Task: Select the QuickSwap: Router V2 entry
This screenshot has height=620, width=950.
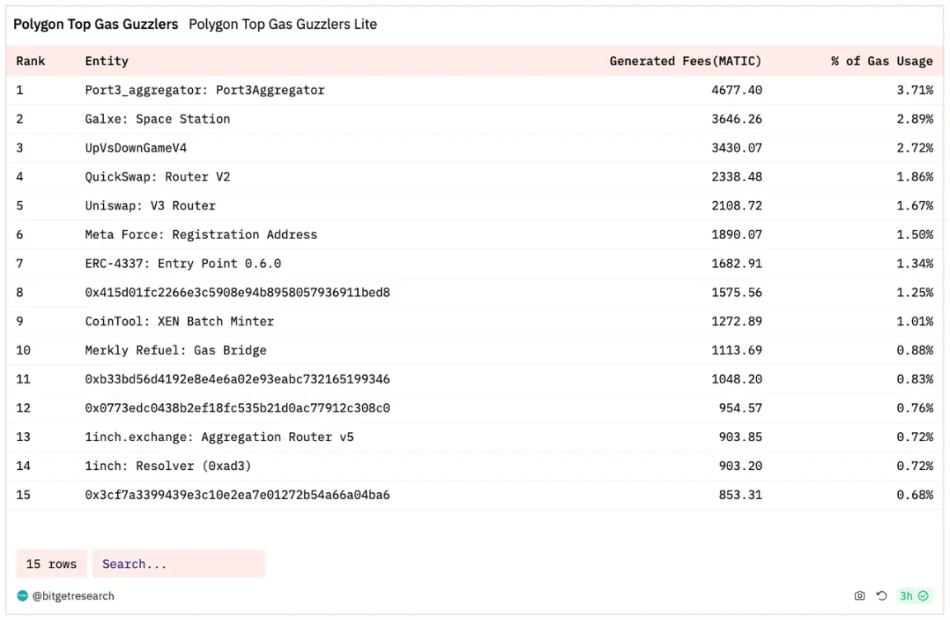Action: [158, 176]
